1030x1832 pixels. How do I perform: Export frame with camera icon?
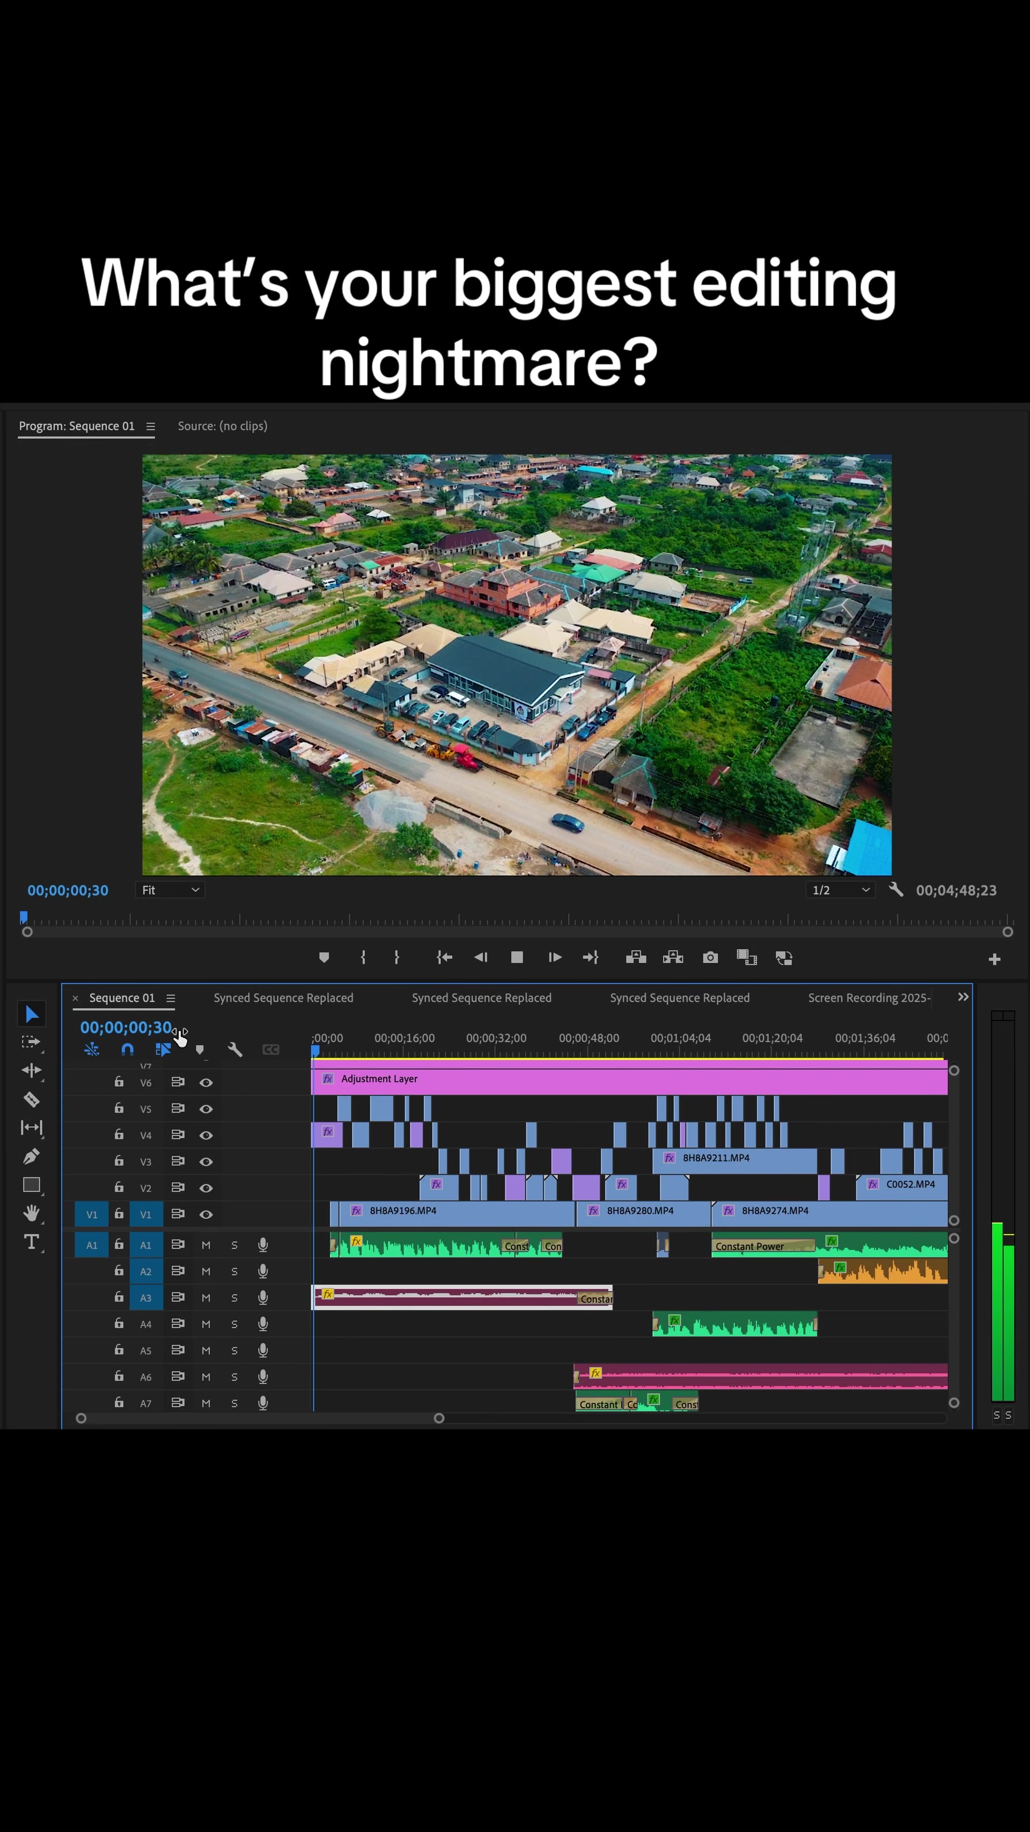[x=710, y=958]
